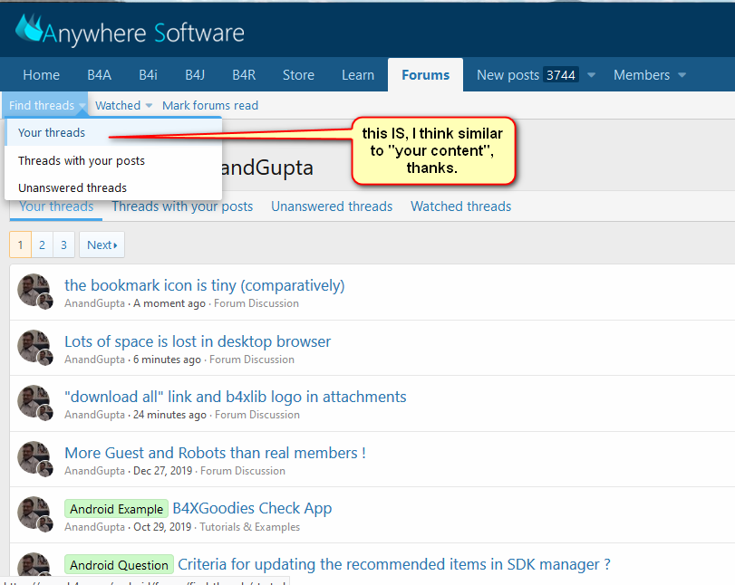Click the Android Example prefix label
This screenshot has height=585, width=735.
pos(116,509)
